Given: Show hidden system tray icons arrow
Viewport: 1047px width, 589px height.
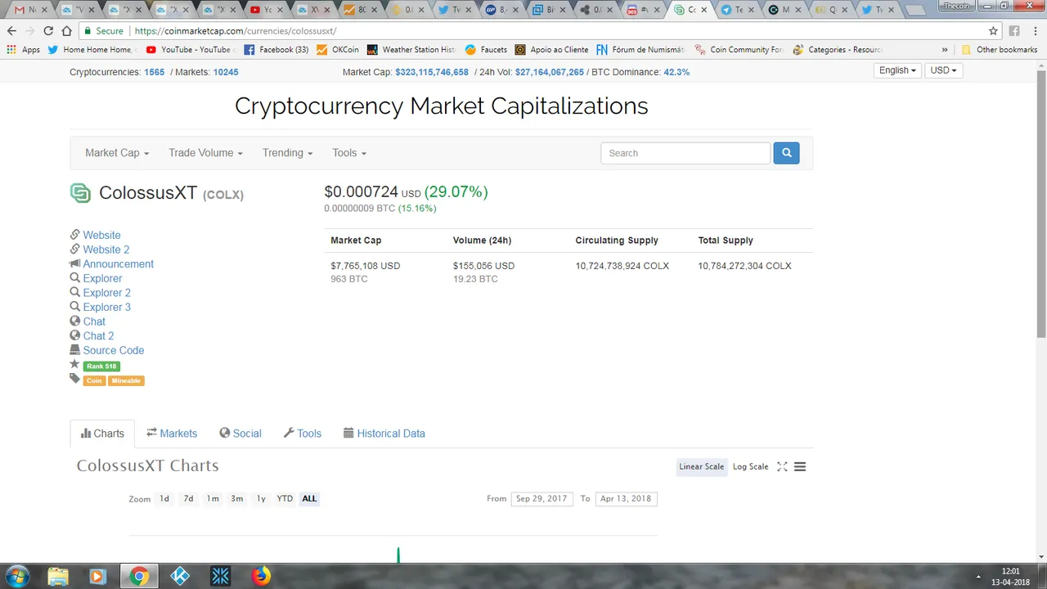Looking at the screenshot, I should click(980, 576).
